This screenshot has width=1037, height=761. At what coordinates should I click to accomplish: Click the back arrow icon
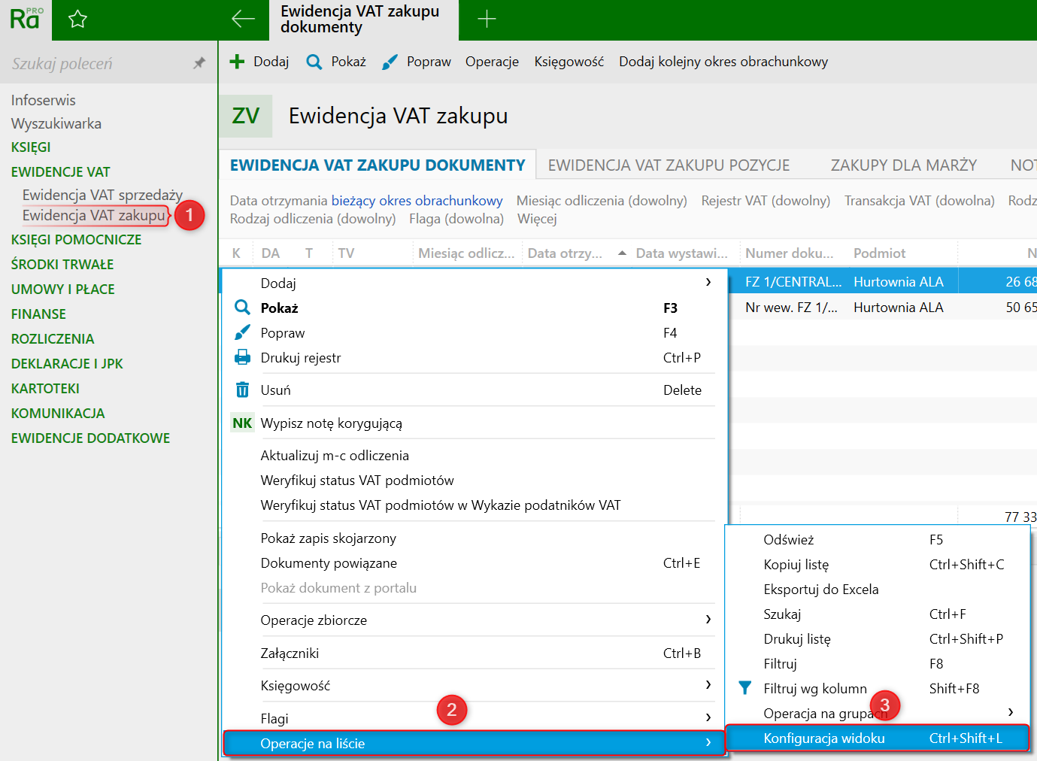tap(243, 20)
